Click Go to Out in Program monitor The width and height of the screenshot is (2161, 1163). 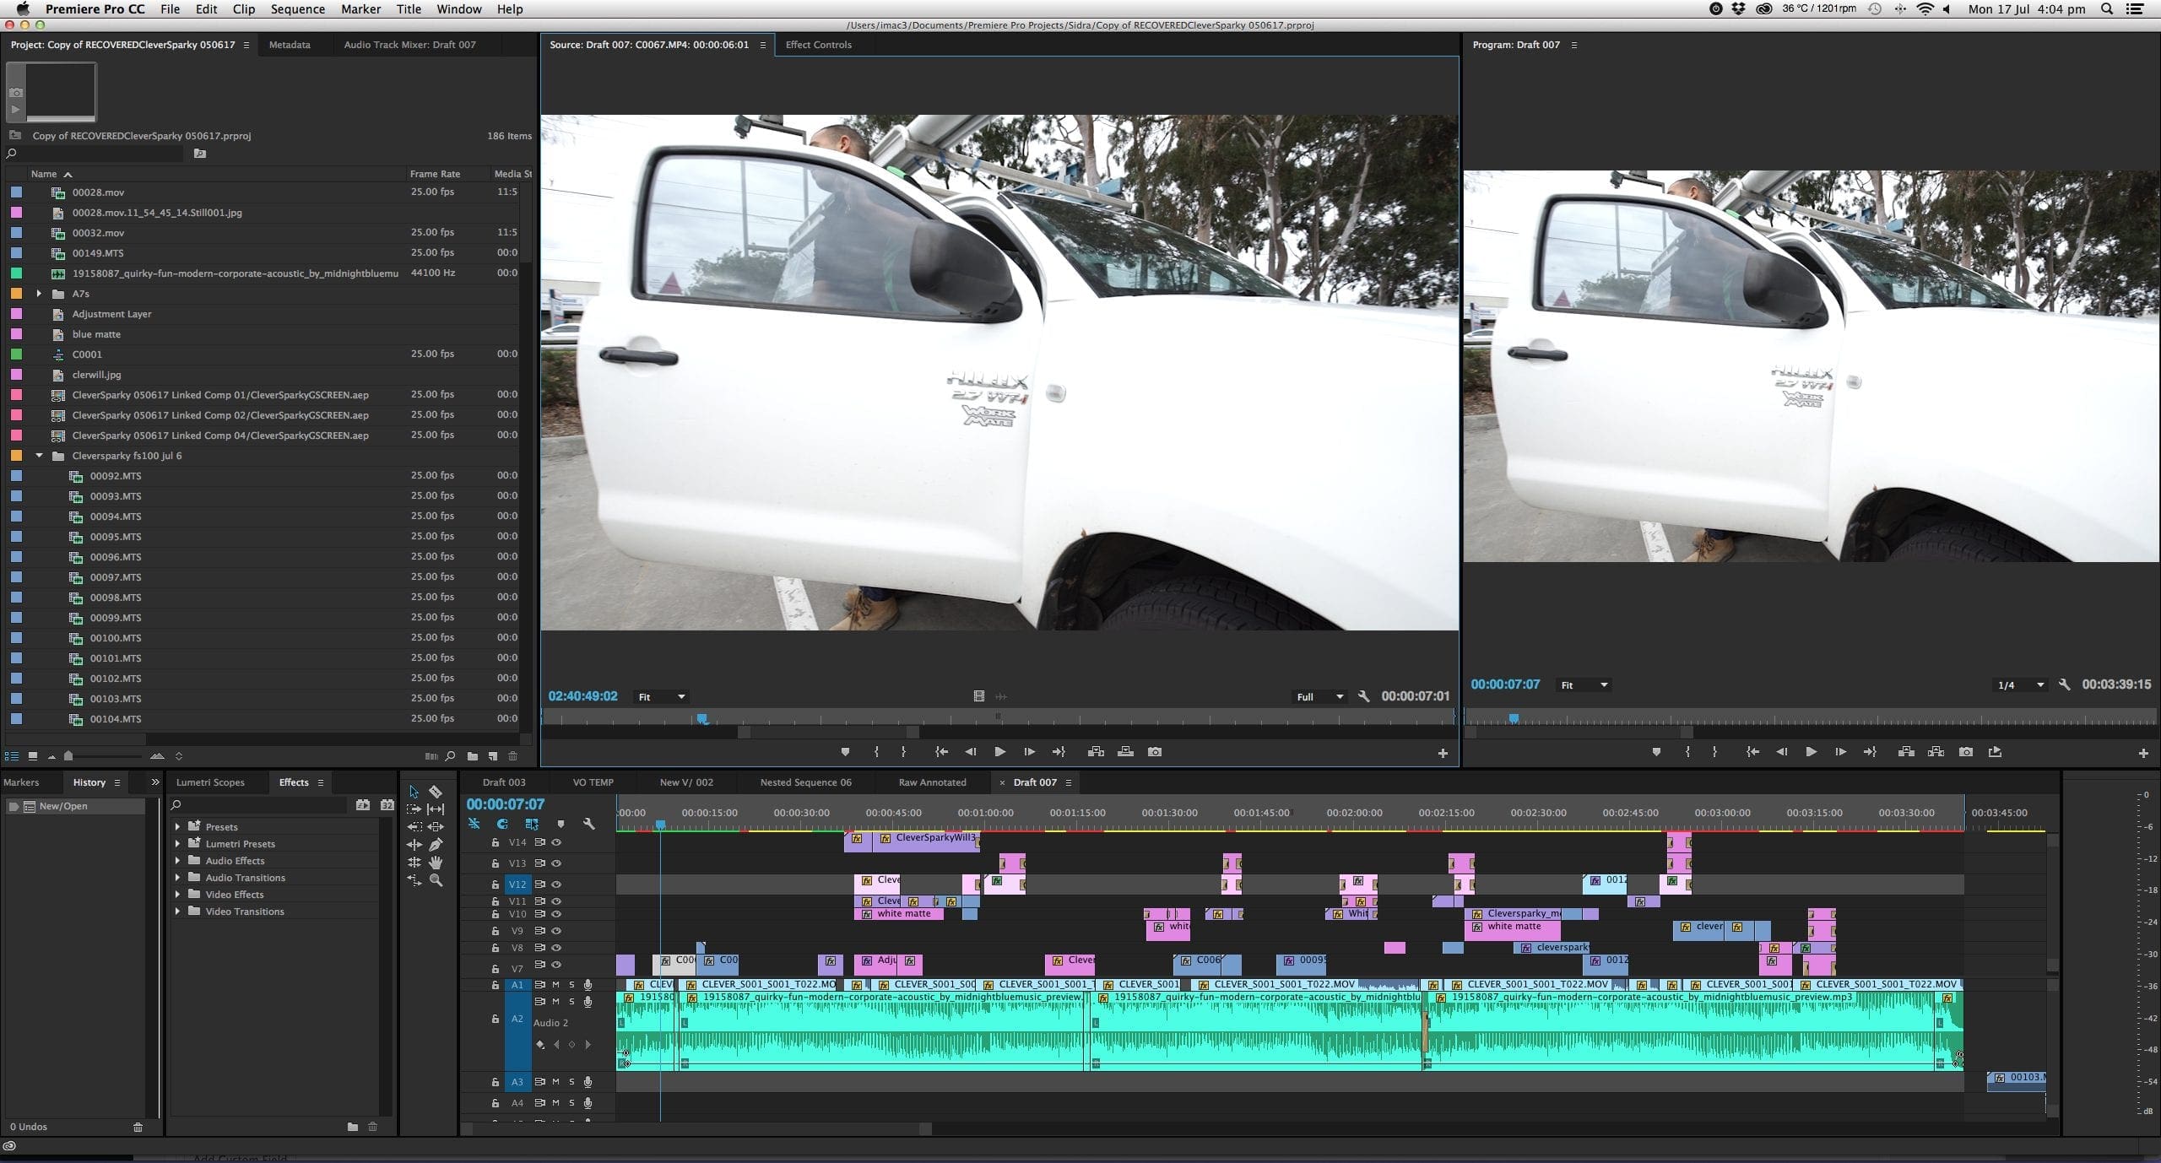tap(1870, 751)
